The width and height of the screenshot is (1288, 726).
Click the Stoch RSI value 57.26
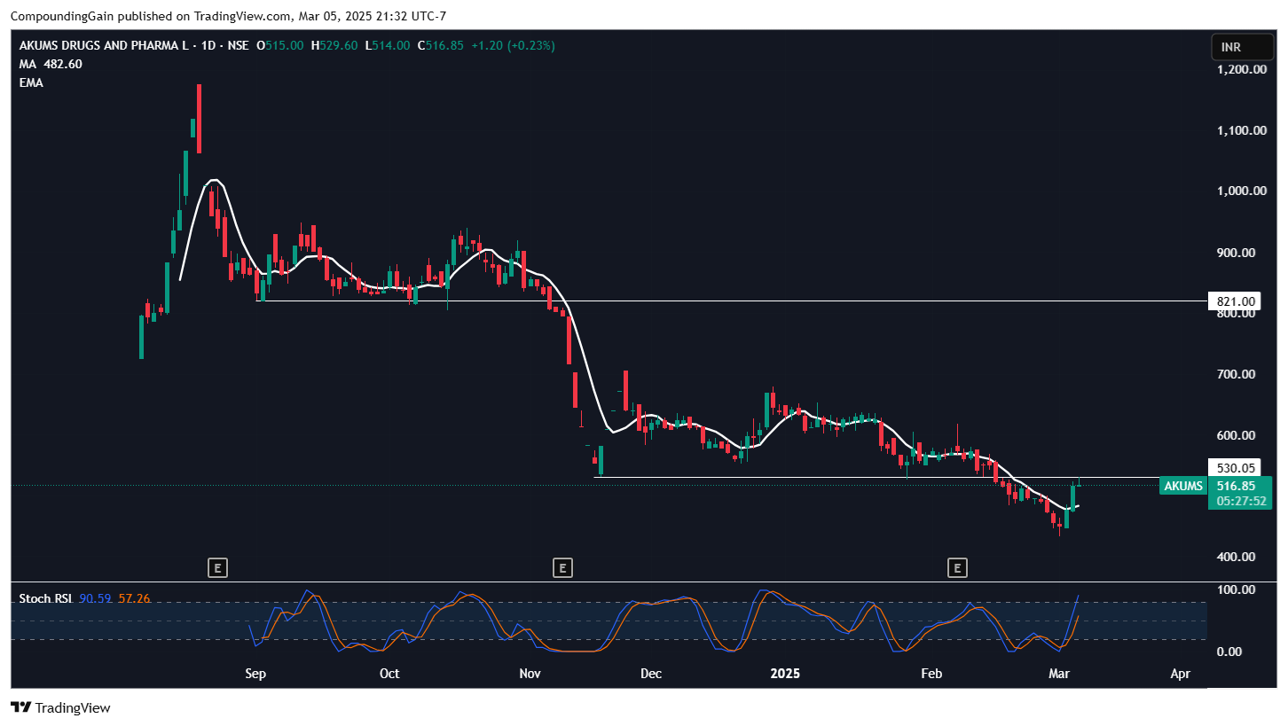[x=134, y=599]
